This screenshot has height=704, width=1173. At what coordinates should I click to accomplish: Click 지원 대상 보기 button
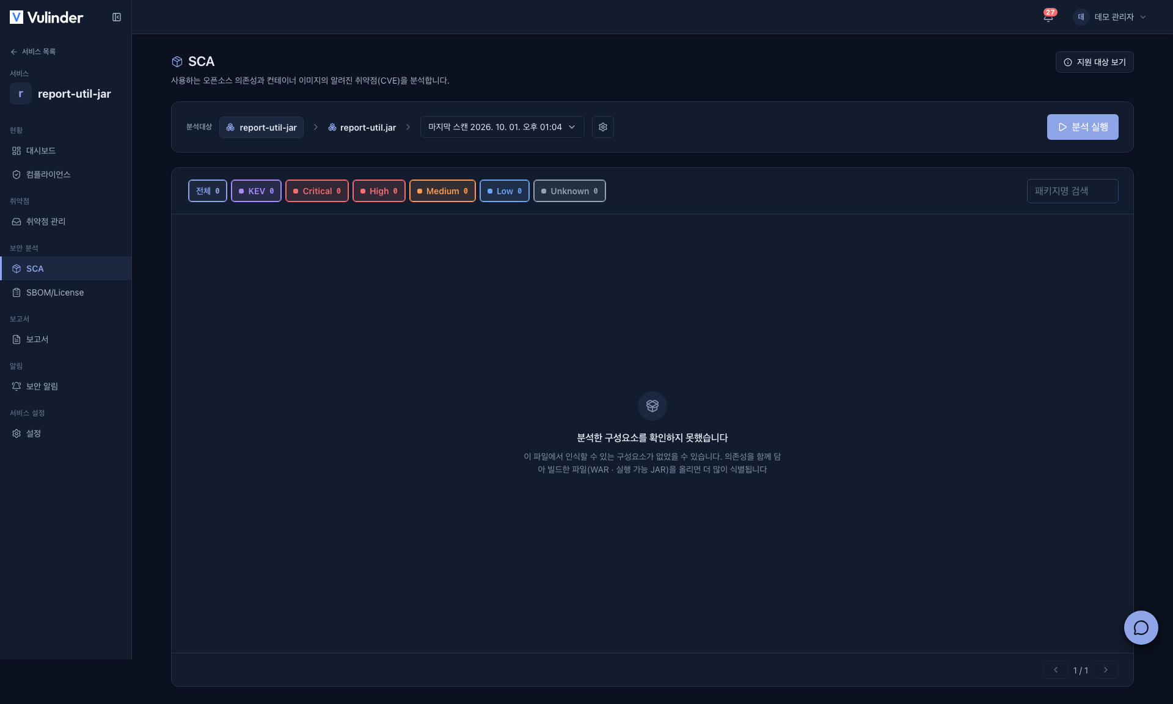click(x=1095, y=62)
